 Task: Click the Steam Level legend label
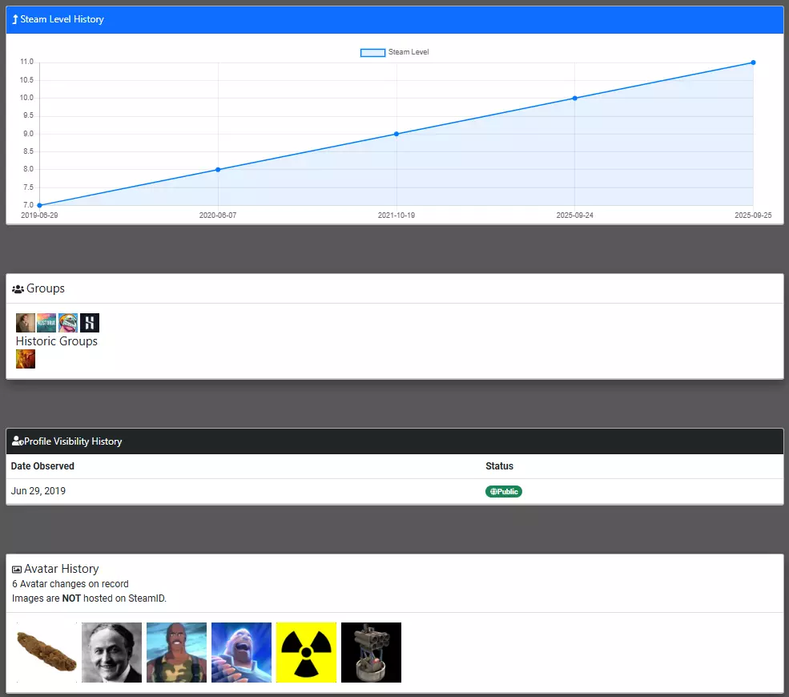pos(408,52)
